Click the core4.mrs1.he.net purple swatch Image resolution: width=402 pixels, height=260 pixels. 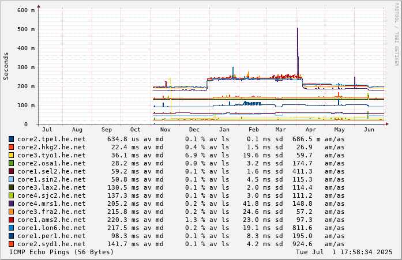pos(12,204)
